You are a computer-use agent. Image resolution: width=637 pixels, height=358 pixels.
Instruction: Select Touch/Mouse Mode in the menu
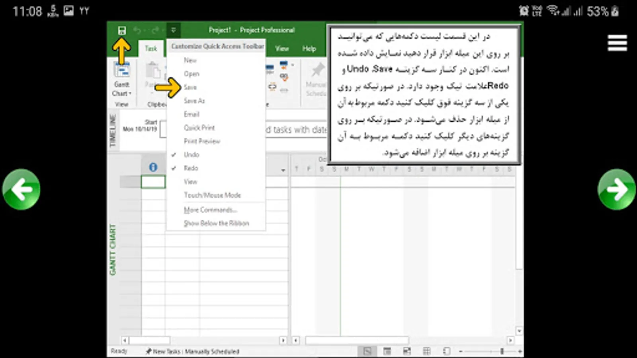point(212,195)
